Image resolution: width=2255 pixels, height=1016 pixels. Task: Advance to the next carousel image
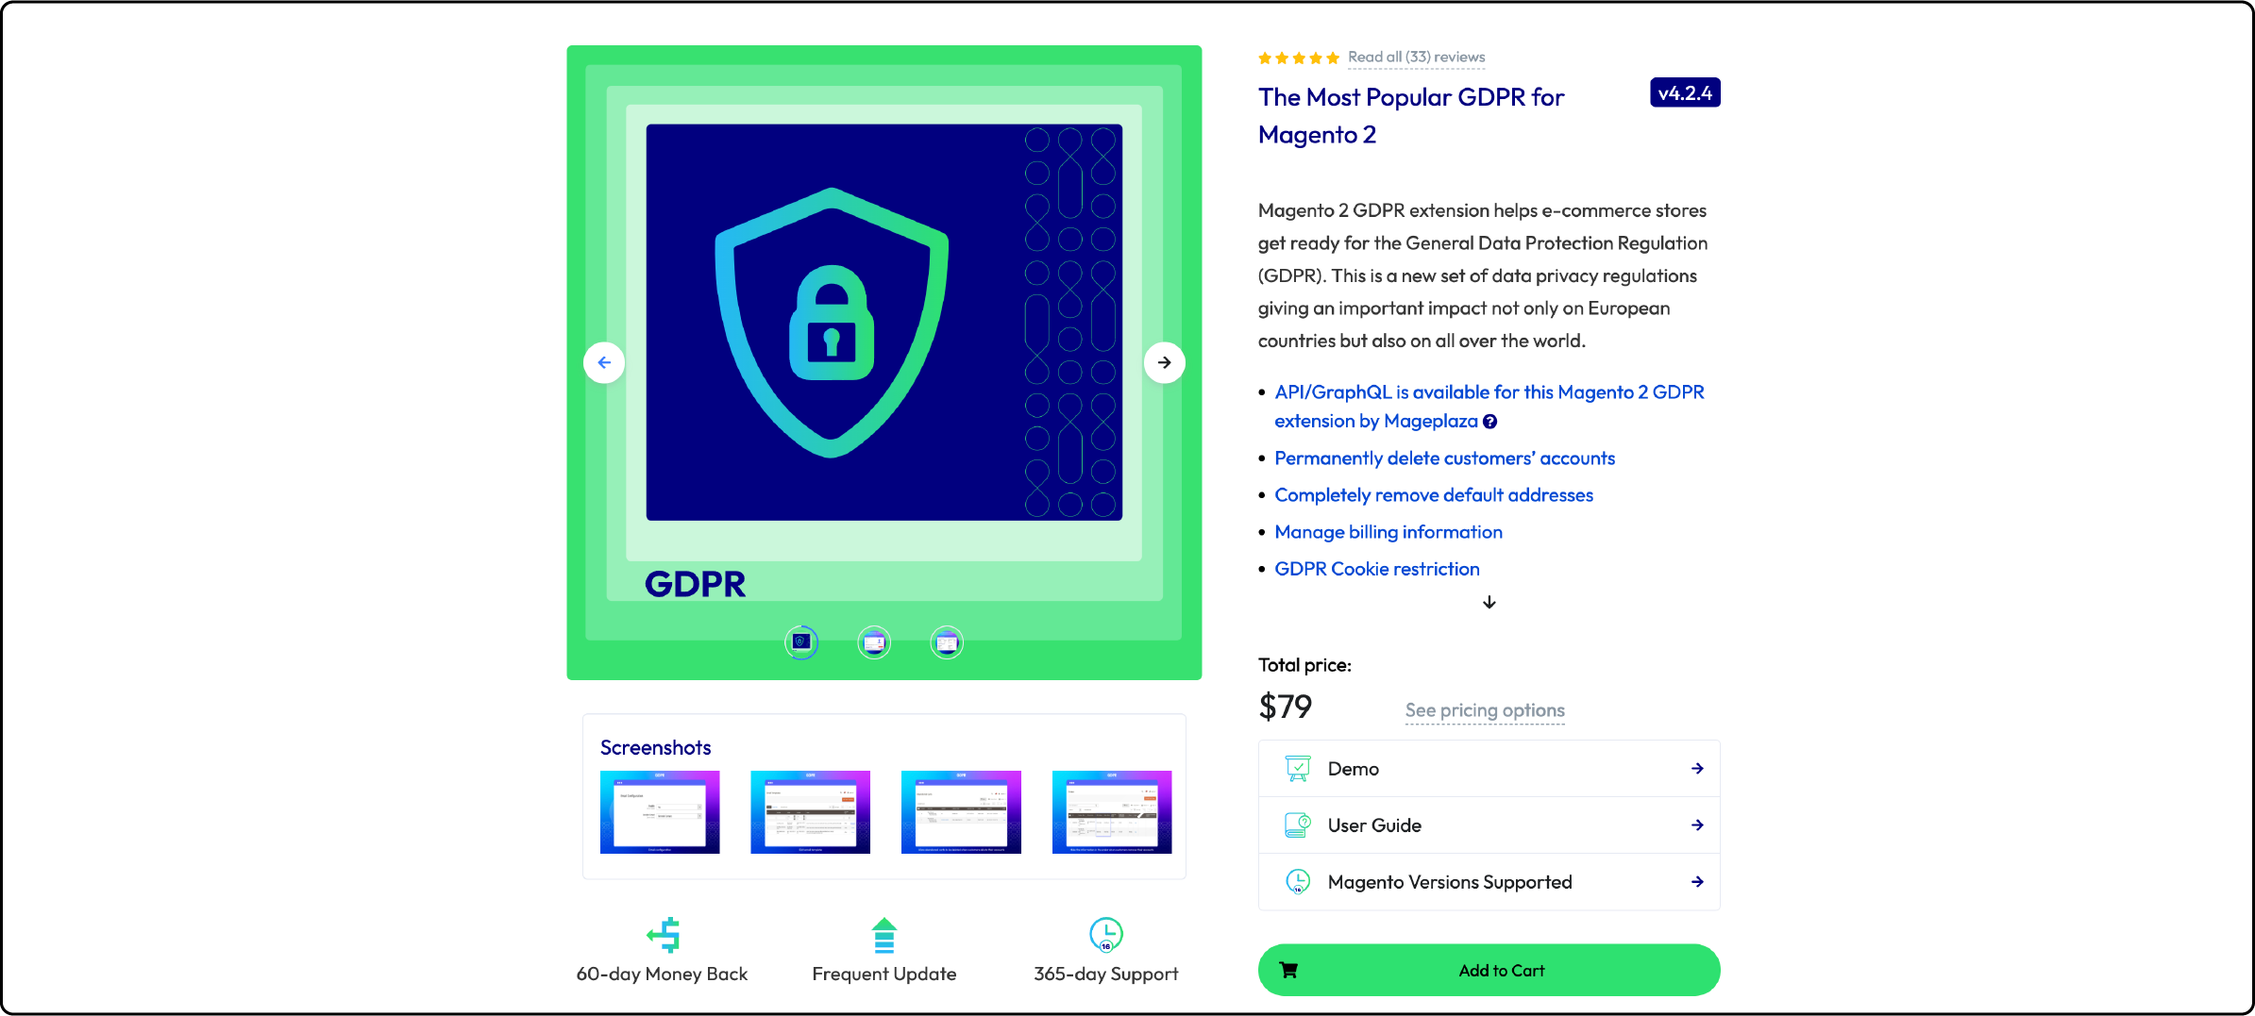(1164, 362)
